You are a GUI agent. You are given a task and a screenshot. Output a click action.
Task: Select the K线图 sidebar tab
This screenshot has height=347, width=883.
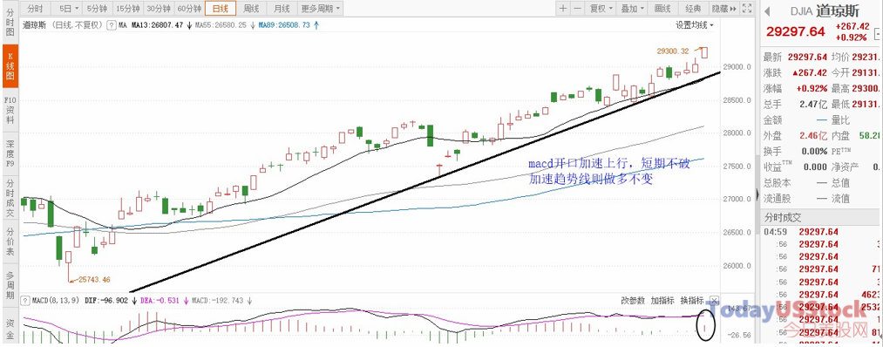tap(10, 65)
